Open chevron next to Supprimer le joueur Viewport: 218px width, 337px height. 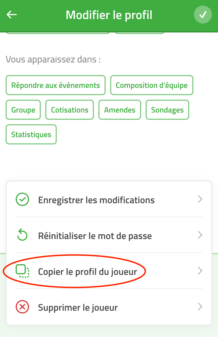(x=200, y=307)
